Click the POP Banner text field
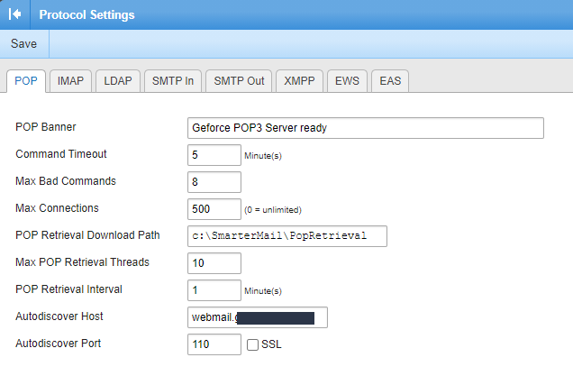Image resolution: width=573 pixels, height=385 pixels. pyautogui.click(x=365, y=128)
